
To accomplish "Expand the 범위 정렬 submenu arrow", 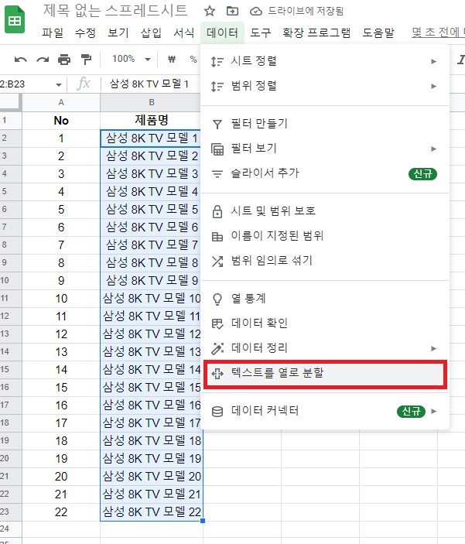I will click(434, 86).
